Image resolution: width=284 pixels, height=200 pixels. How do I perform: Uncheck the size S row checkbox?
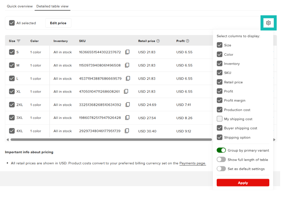[x=12, y=52]
